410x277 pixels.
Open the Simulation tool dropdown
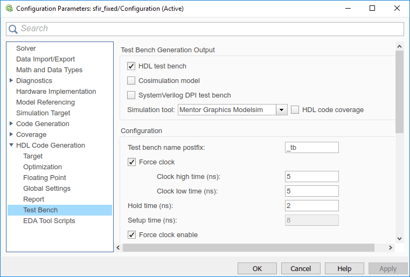282,110
